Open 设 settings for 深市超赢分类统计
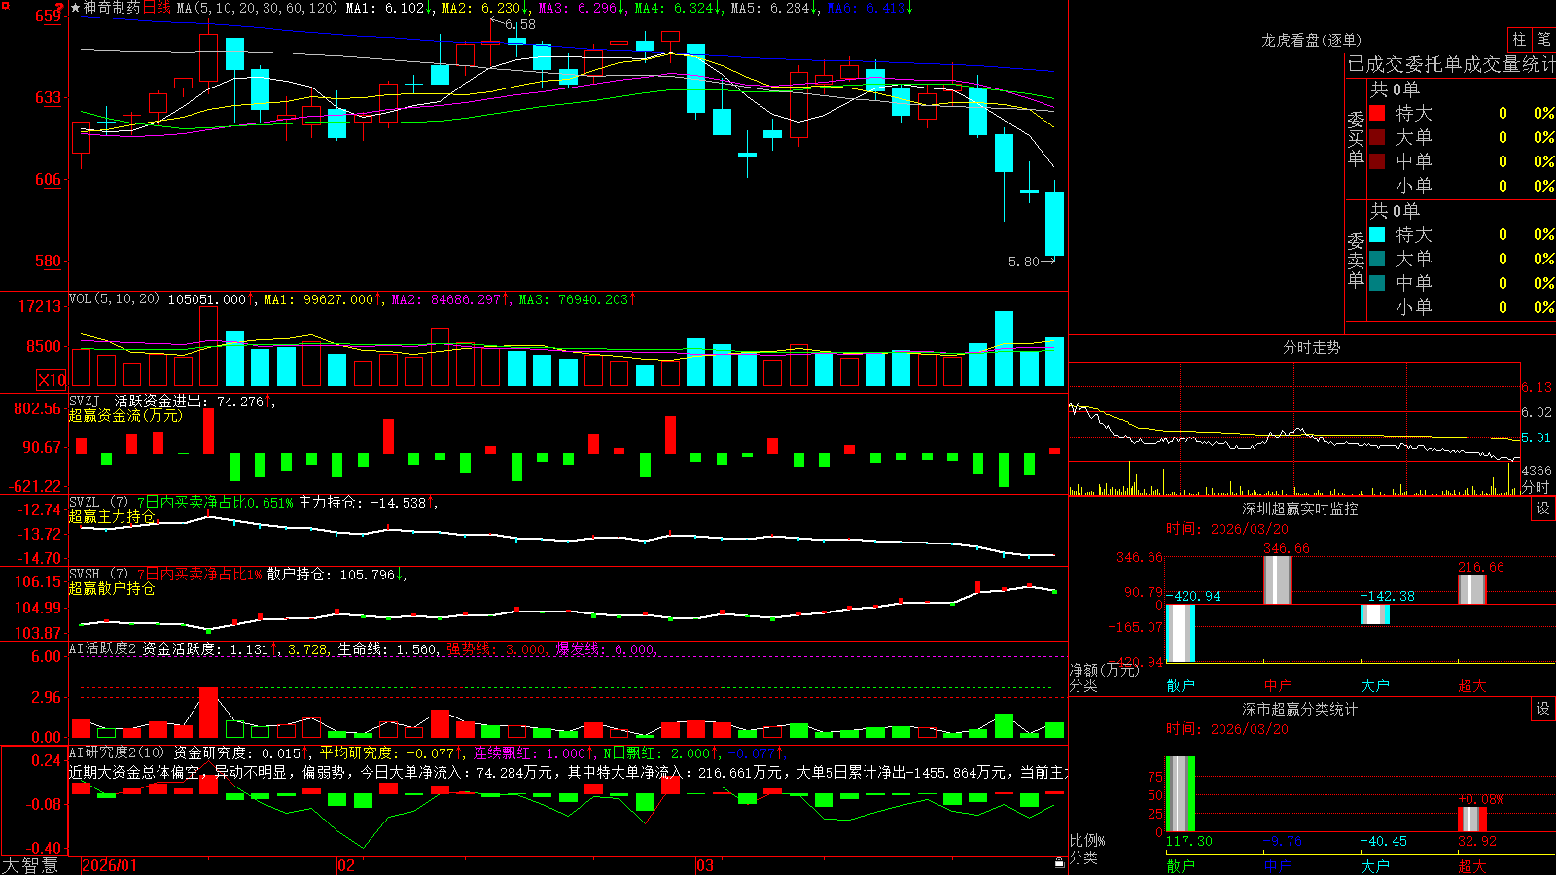 coord(1543,709)
